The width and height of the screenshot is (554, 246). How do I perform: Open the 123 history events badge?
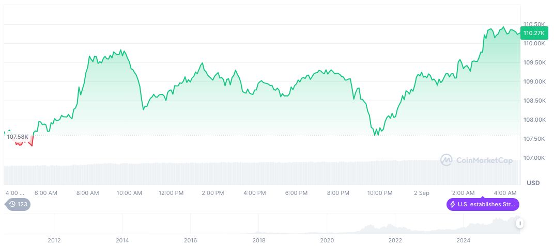click(18, 204)
